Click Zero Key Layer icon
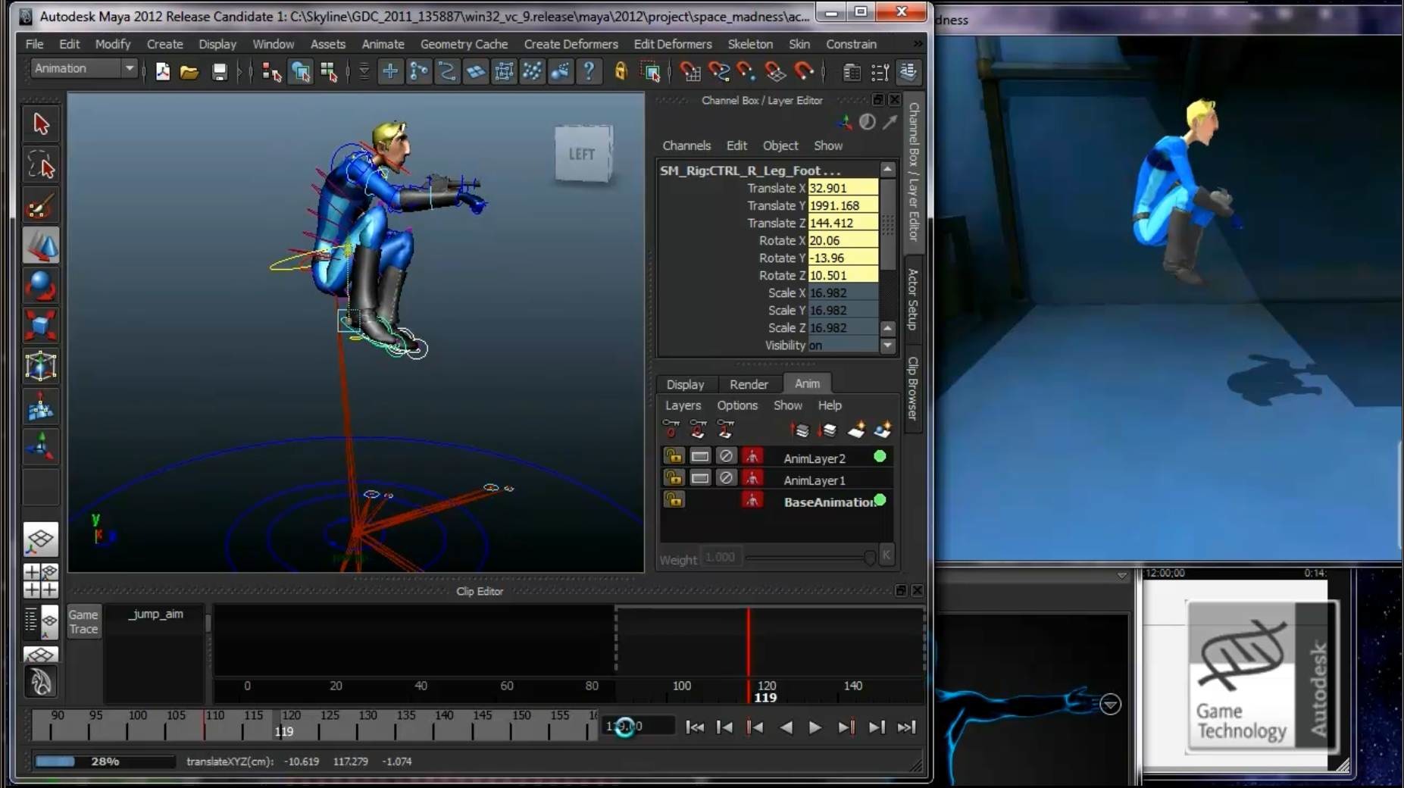This screenshot has height=788, width=1404. (x=671, y=430)
